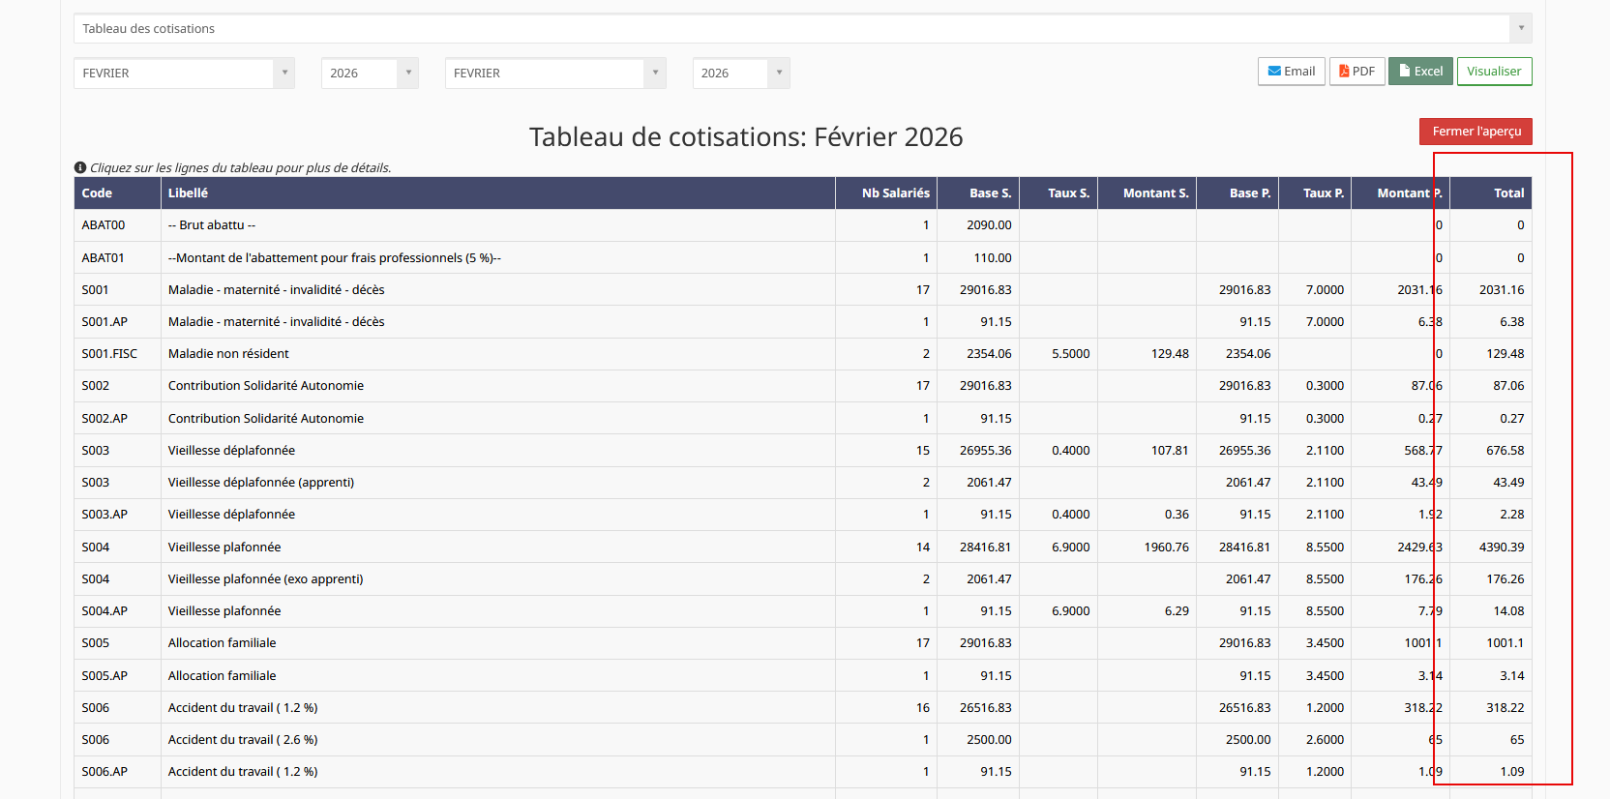Open the Accident du travail ( 2.6 %) row
Image resolution: width=1610 pixels, height=799 pixels.
tap(803, 740)
